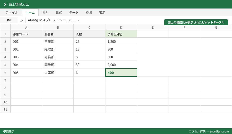The width and height of the screenshot is (232, 134).
Task: Select row 1 header
Action: click(x=5, y=34)
